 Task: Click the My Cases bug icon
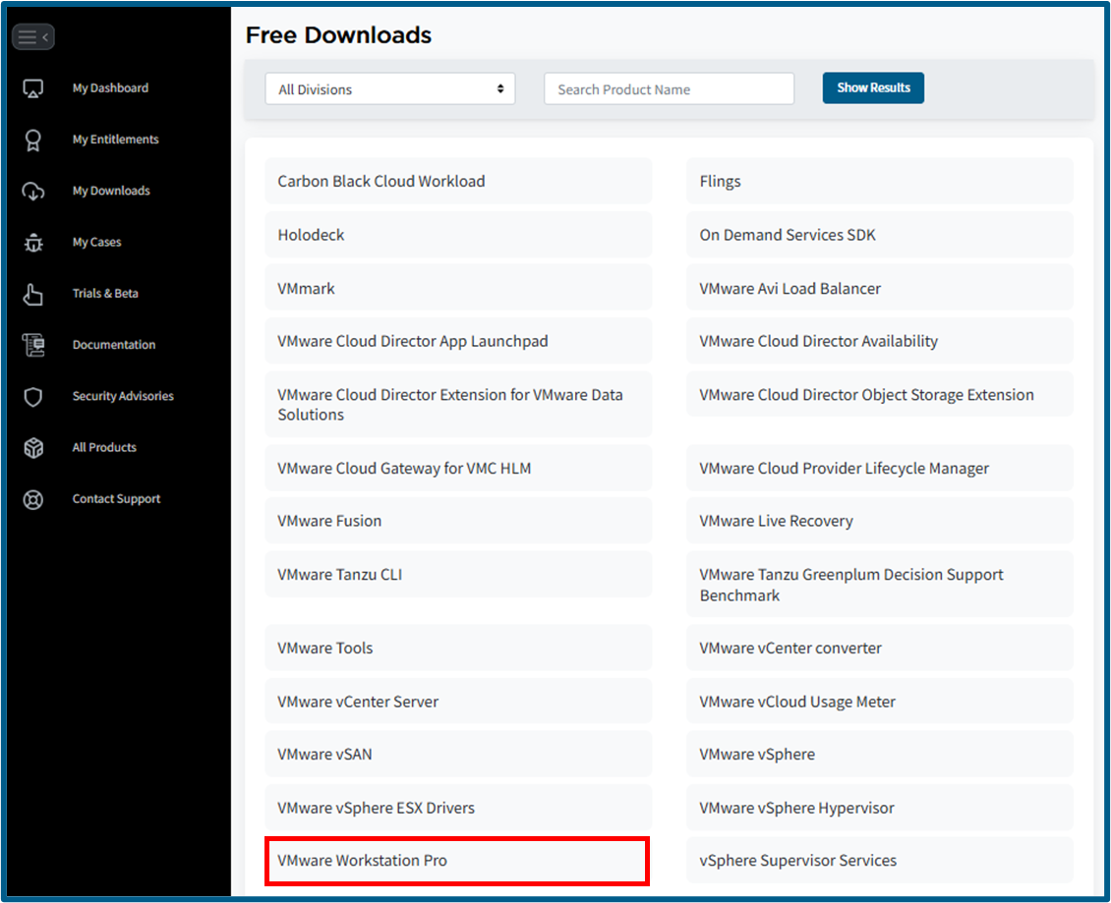pos(33,243)
